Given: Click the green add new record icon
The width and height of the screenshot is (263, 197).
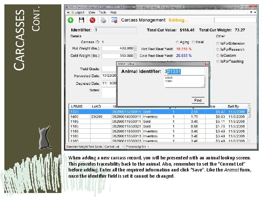Looking at the screenshot, I should pyautogui.click(x=70, y=20).
